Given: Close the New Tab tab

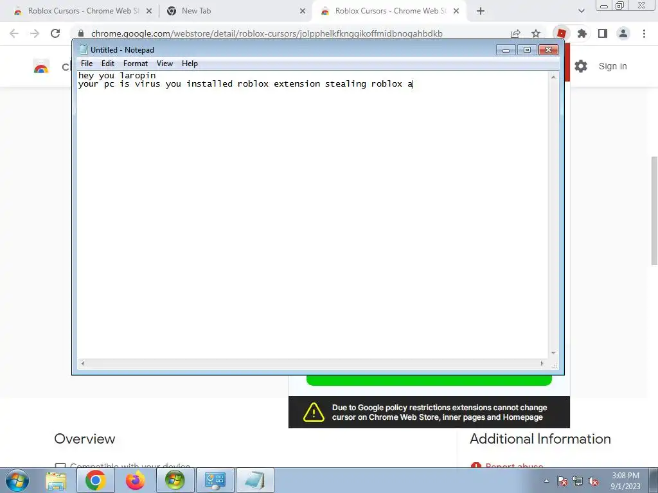Looking at the screenshot, I should (x=303, y=11).
